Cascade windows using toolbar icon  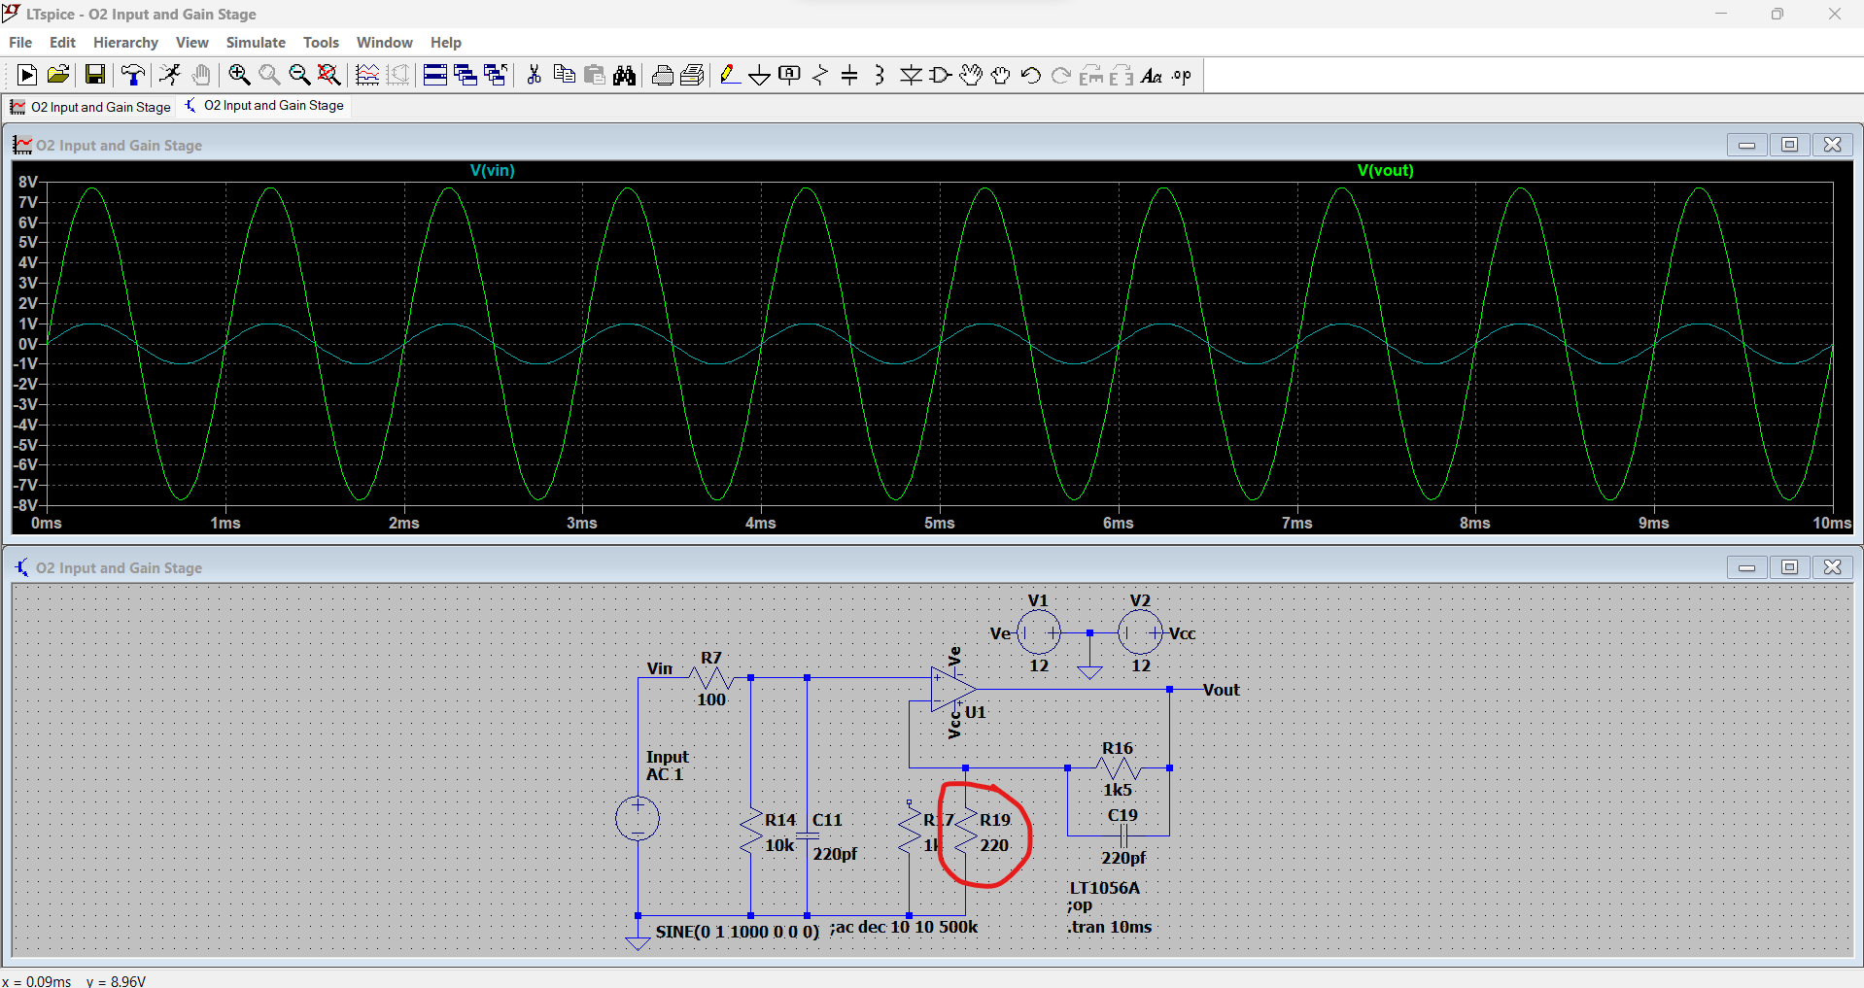click(466, 75)
